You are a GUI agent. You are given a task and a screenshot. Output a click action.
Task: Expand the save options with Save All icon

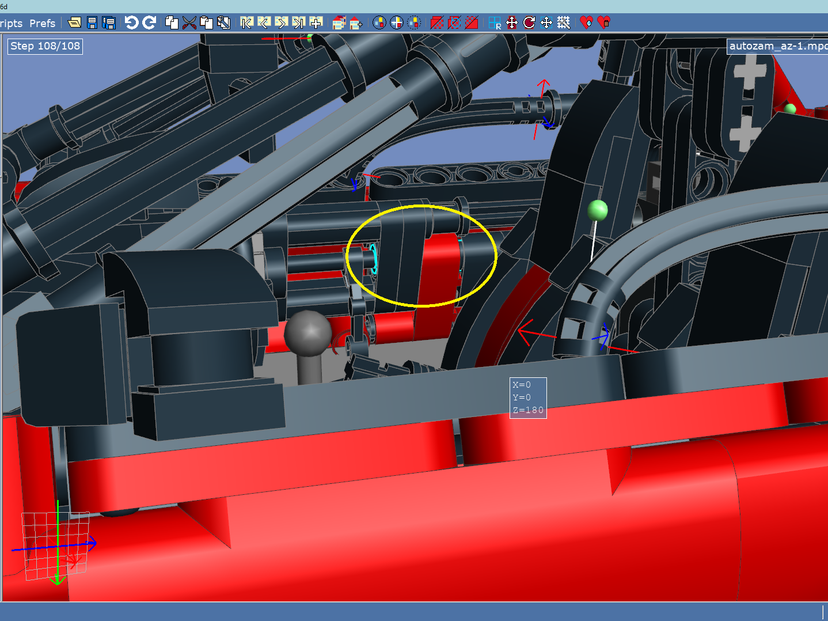coord(109,23)
